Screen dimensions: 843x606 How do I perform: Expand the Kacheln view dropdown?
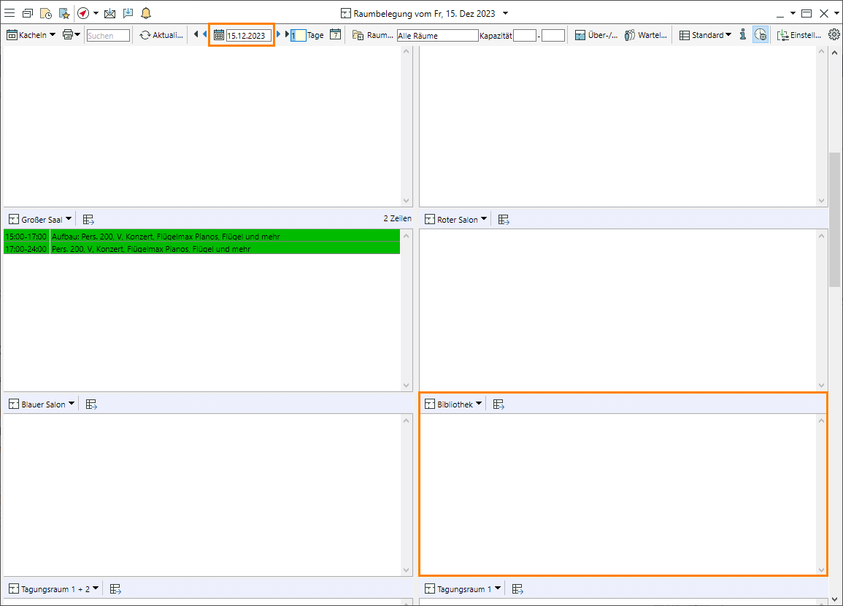[31, 35]
